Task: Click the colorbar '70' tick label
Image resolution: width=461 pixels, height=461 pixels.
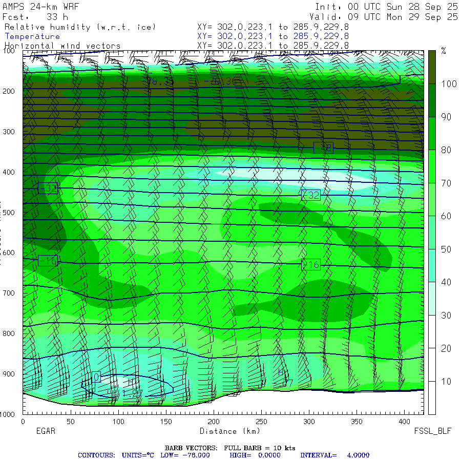Action: pyautogui.click(x=446, y=183)
